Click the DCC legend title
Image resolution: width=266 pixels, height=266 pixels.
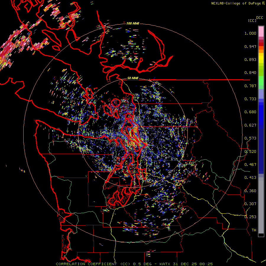[259, 18]
